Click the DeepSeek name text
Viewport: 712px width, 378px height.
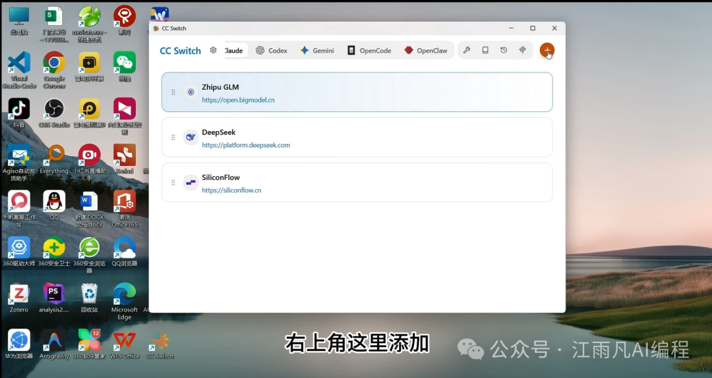pyautogui.click(x=218, y=132)
